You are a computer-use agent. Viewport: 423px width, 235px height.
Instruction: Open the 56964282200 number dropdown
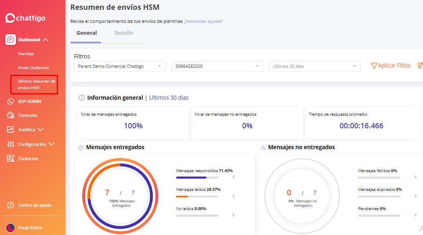(x=217, y=66)
